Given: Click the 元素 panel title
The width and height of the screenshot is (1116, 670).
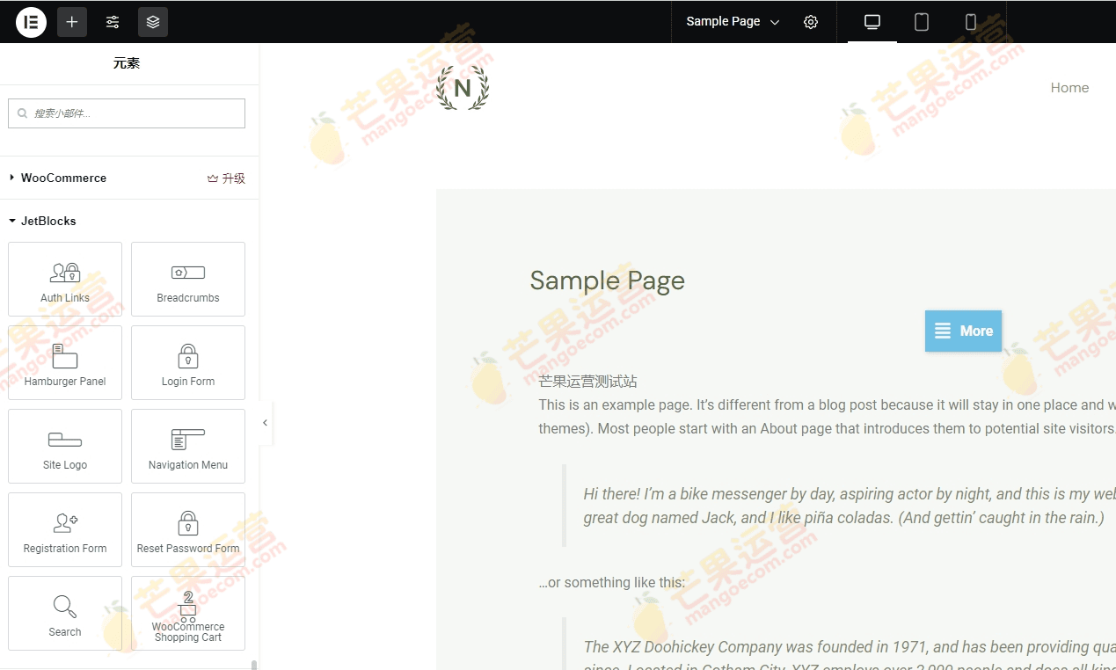Looking at the screenshot, I should 127,63.
